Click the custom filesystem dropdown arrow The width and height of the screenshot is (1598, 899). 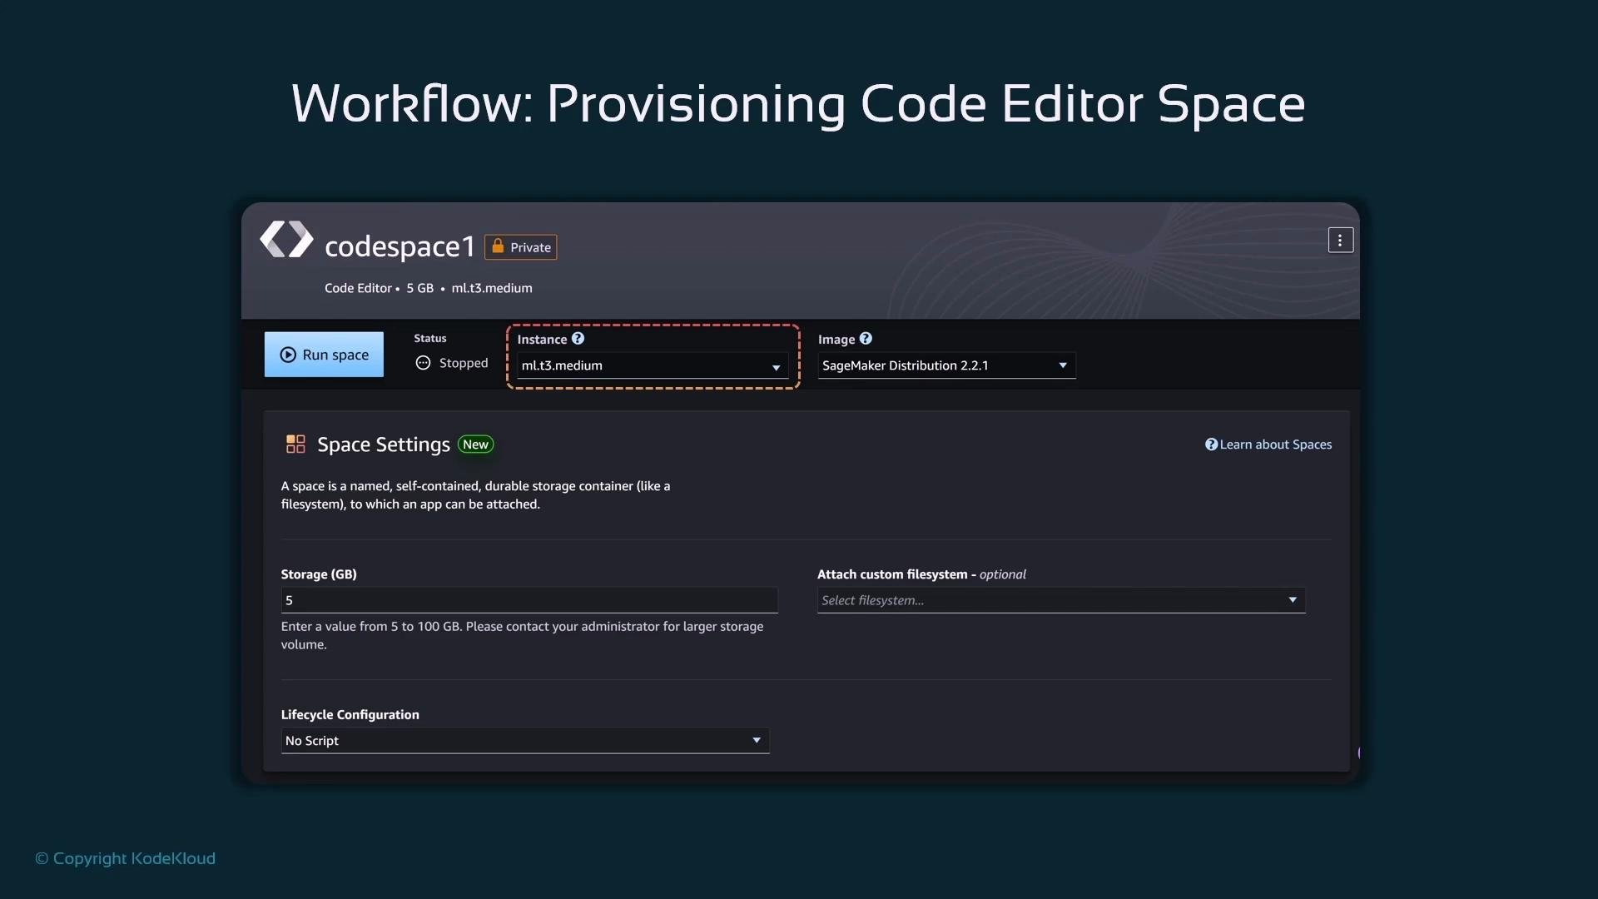pyautogui.click(x=1293, y=599)
